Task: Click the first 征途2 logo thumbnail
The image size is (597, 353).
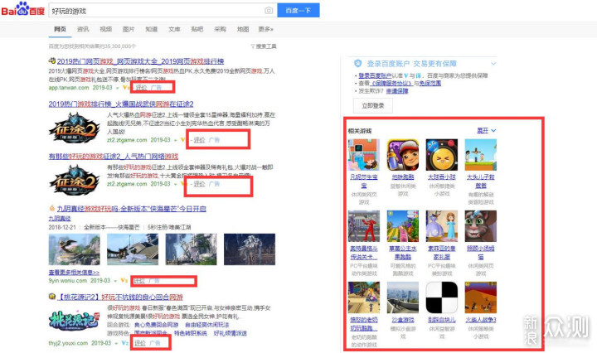Action: click(x=75, y=128)
